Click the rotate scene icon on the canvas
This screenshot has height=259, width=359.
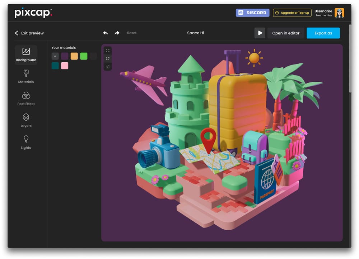[107, 58]
